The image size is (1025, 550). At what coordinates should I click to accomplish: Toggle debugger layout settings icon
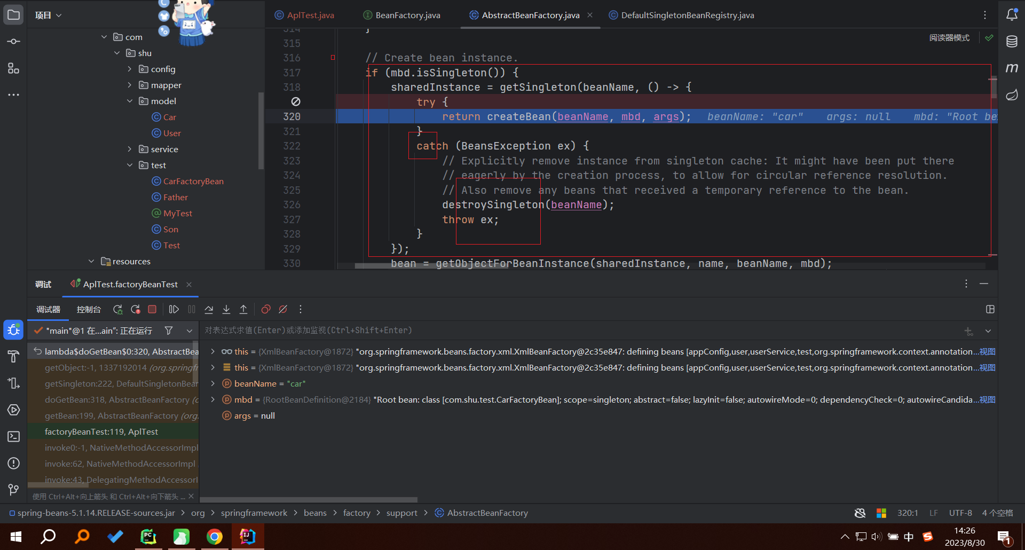click(x=990, y=309)
